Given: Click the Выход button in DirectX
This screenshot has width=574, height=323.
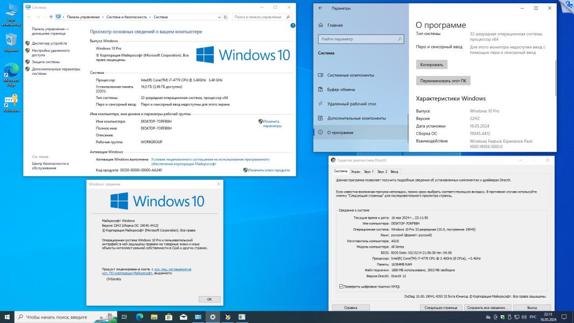Looking at the screenshot, I should coord(532,307).
